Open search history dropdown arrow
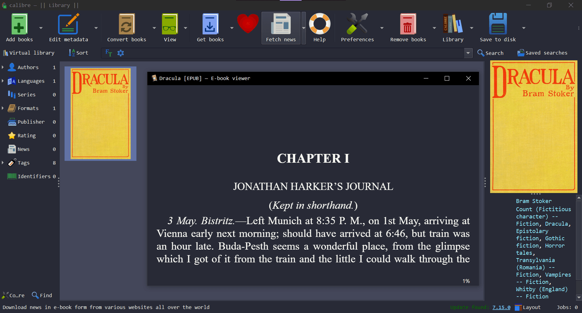Viewport: 582px width, 313px height. point(468,53)
